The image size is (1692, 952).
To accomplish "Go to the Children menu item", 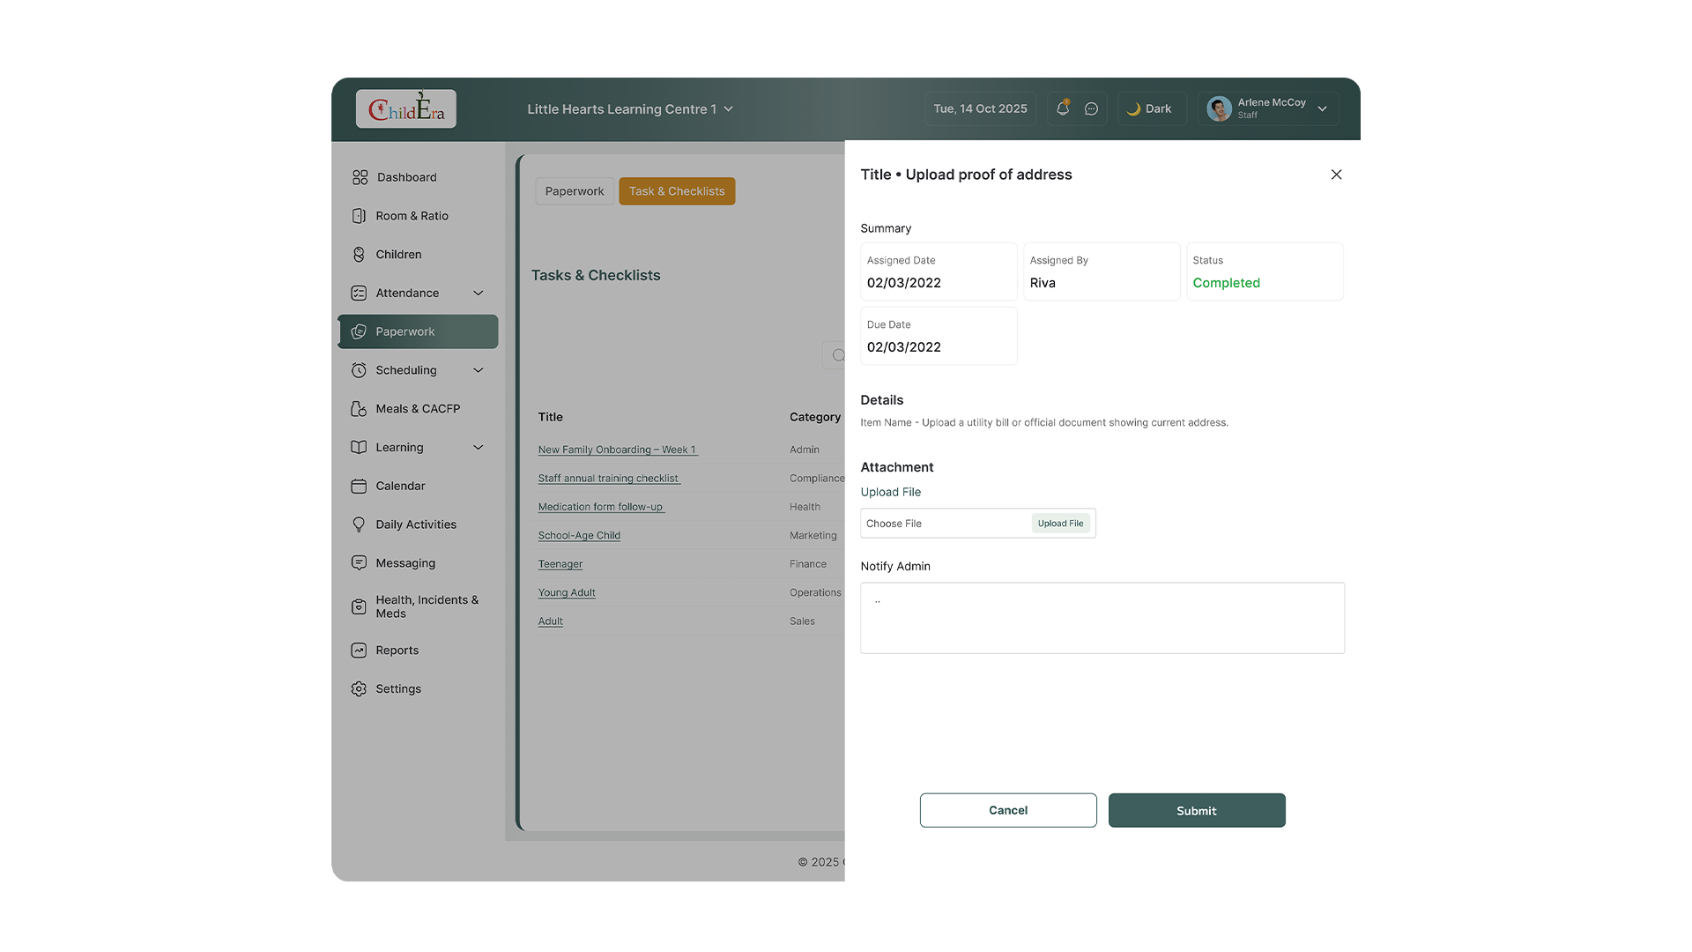I will tap(418, 255).
